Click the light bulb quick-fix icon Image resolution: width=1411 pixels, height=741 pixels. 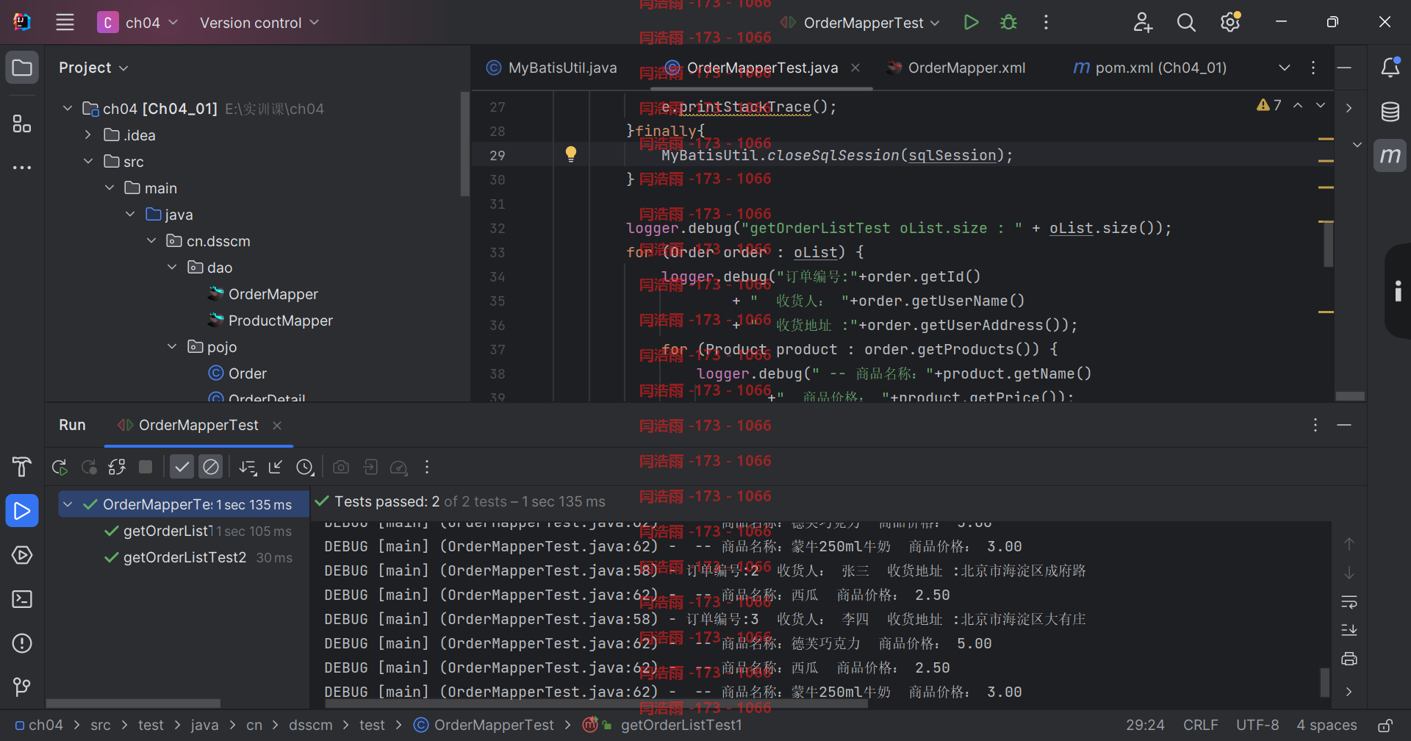[x=571, y=154]
